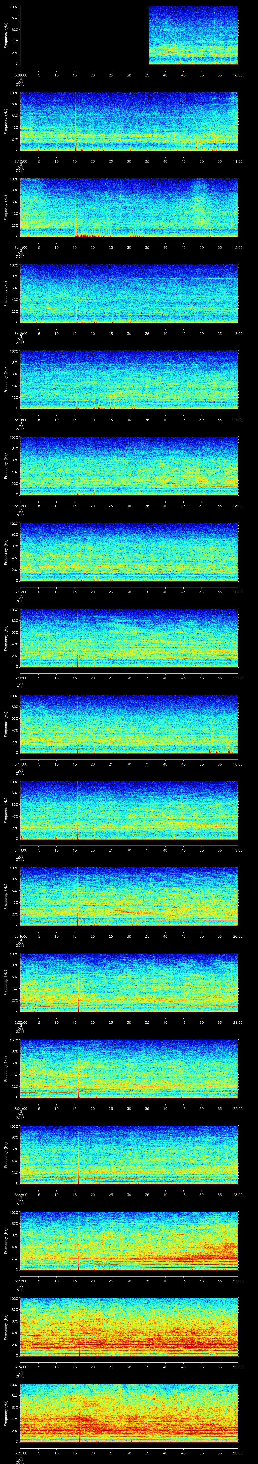The image size is (258, 1464).
Task: Click the 8:16 spectrogram plot
Action: pyautogui.click(x=129, y=638)
